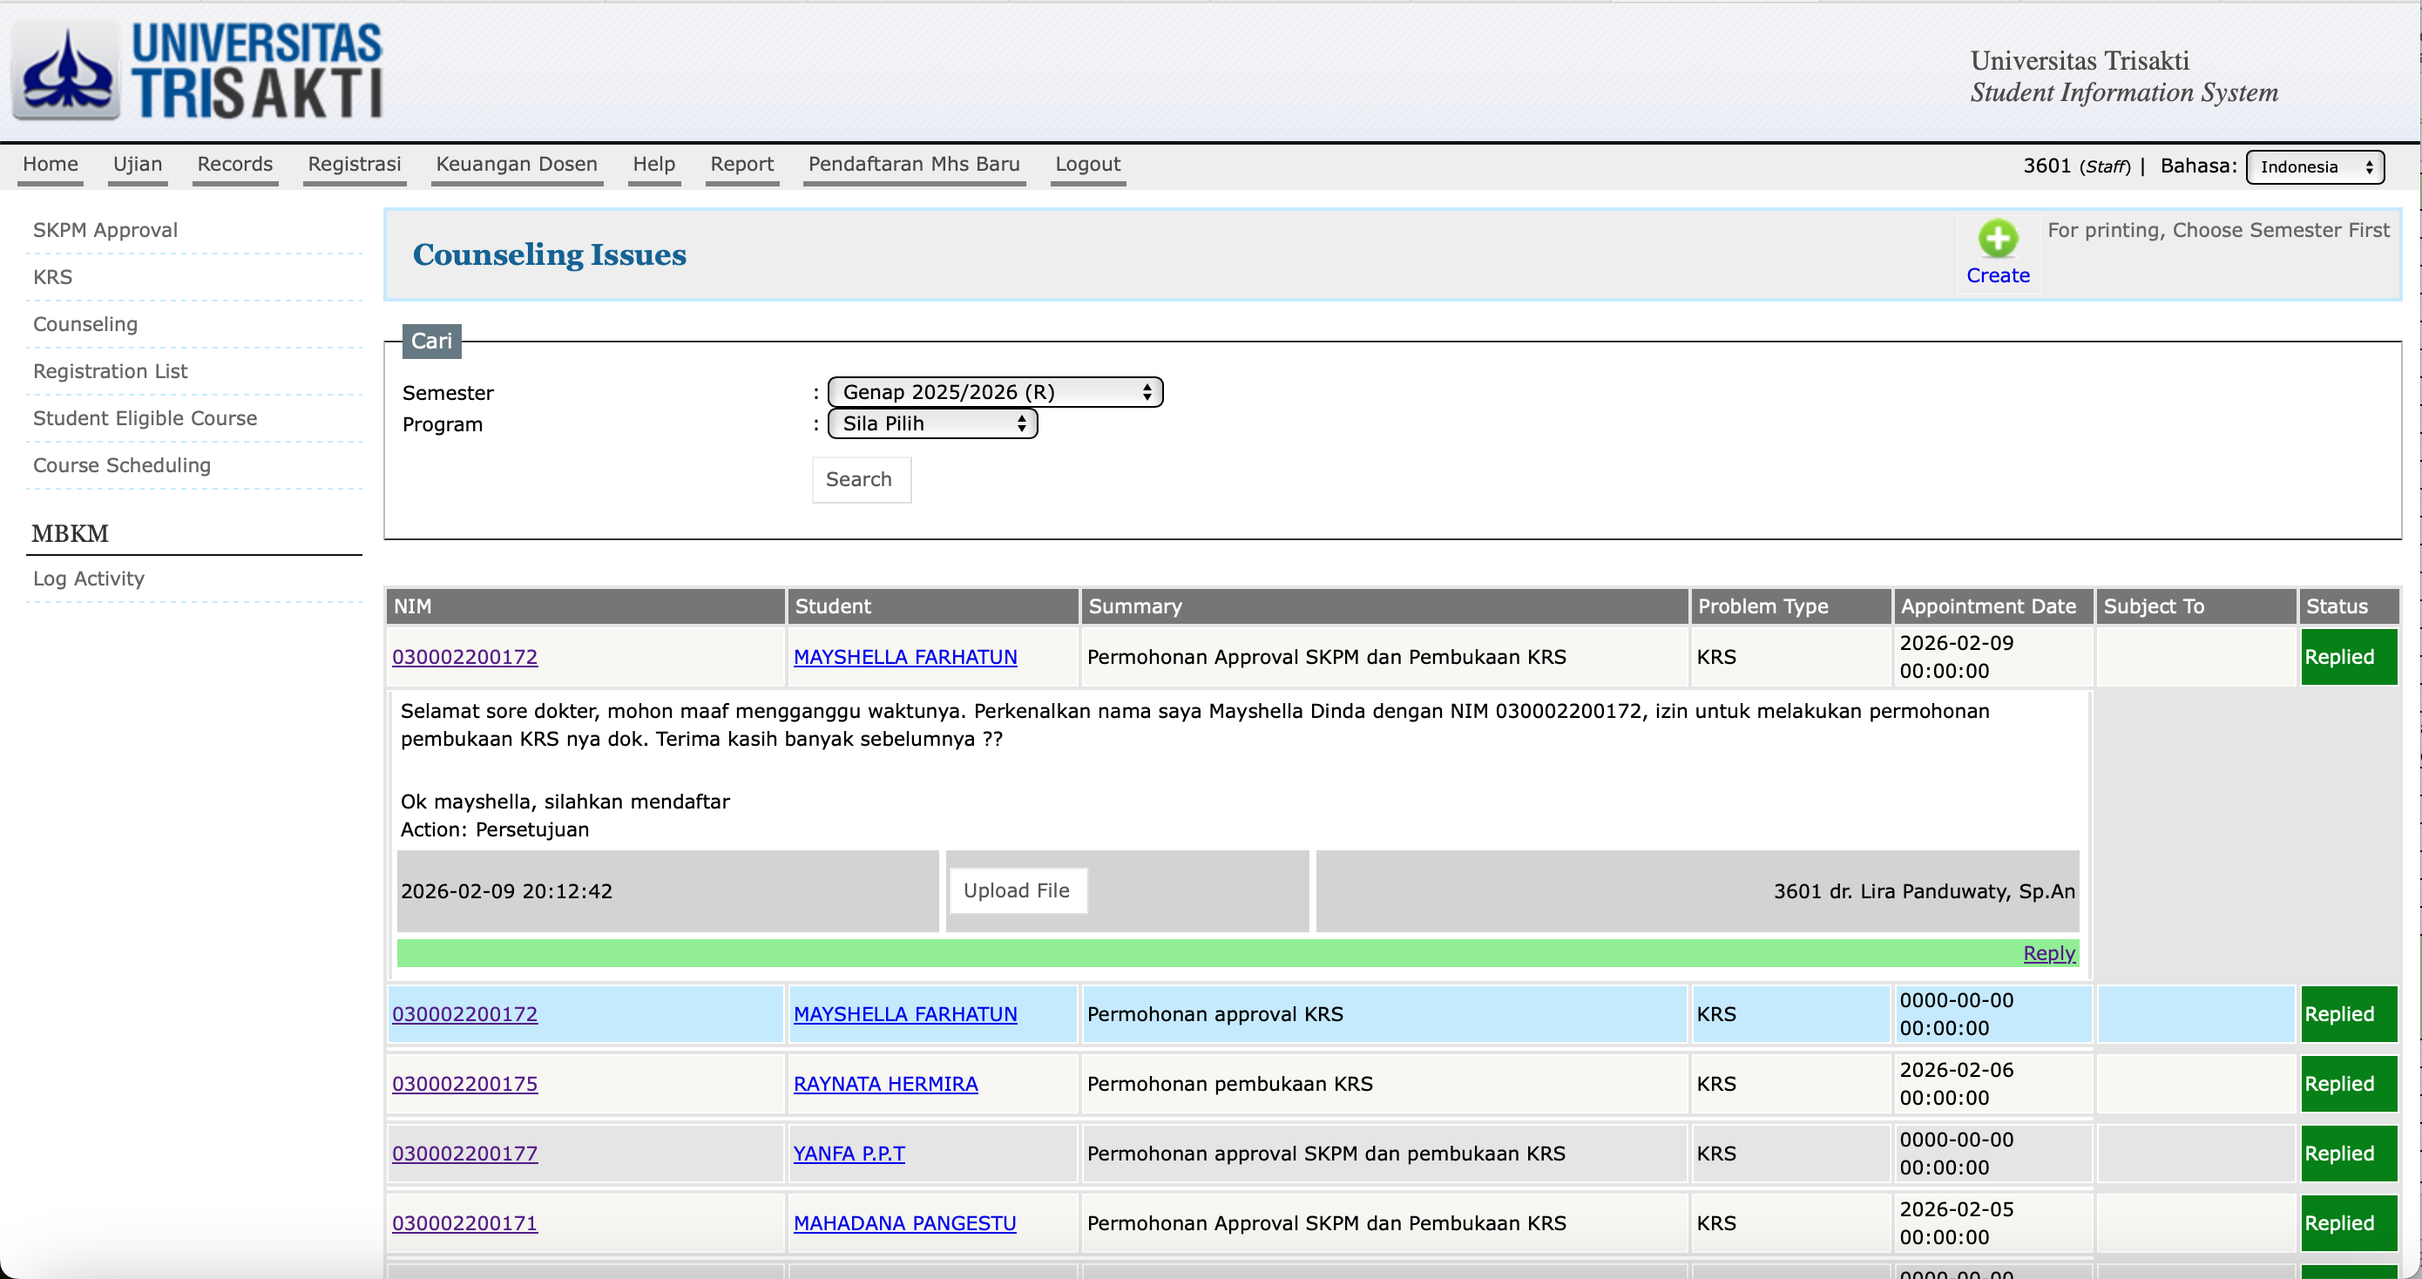The width and height of the screenshot is (2422, 1279).
Task: Click the Appointment Date column header
Action: point(1987,606)
